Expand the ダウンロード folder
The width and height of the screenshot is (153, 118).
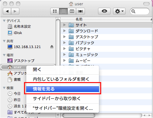point(64,31)
